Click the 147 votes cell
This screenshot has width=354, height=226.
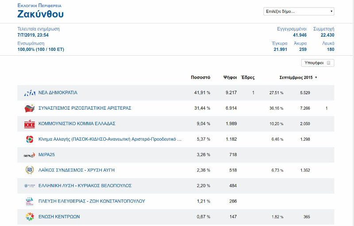pyautogui.click(x=233, y=217)
